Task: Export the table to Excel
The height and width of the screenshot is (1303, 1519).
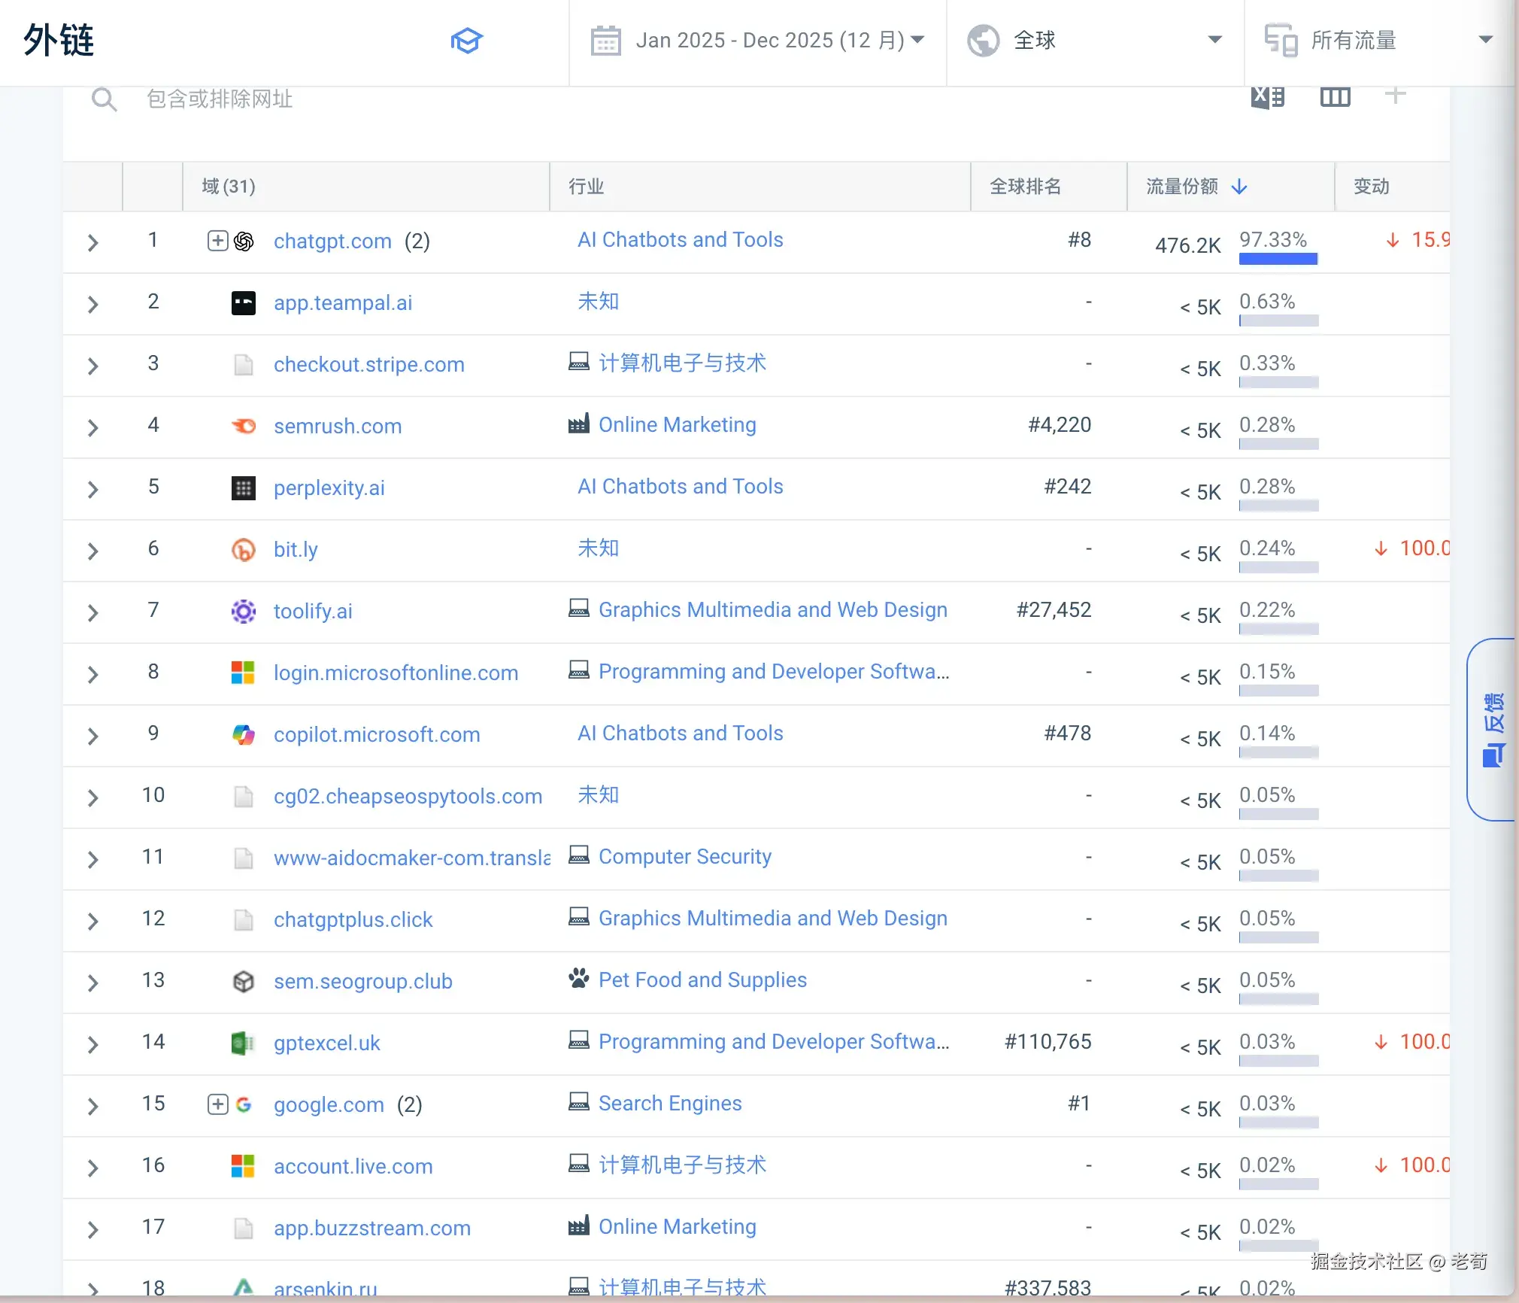Action: tap(1268, 97)
